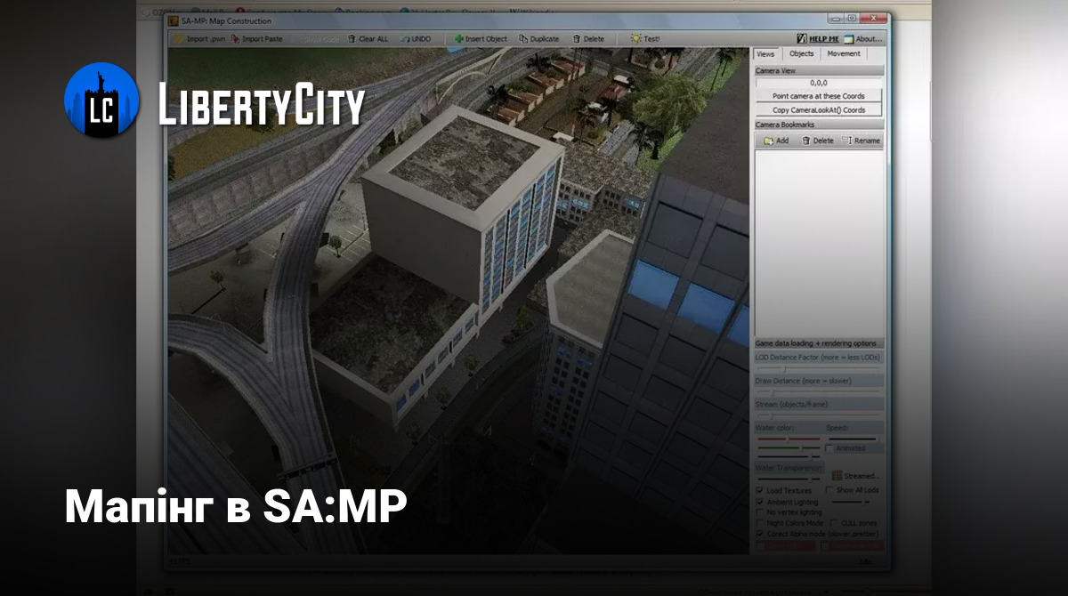Add a camera bookmark
1068x596 pixels.
776,141
